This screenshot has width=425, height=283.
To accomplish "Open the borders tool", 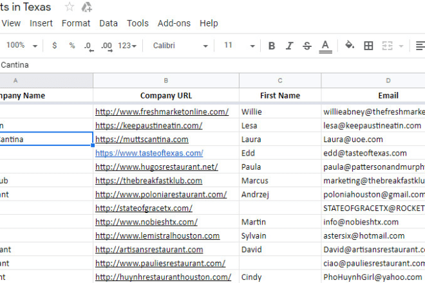I will pyautogui.click(x=368, y=46).
